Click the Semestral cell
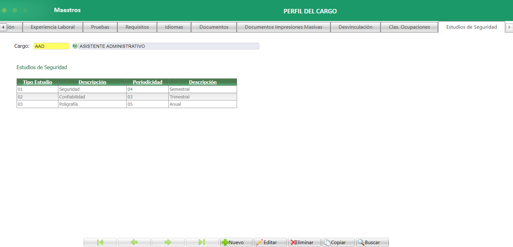This screenshot has height=247, width=513. (203, 89)
